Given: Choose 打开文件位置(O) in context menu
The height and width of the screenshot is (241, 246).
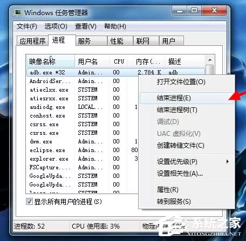Looking at the screenshot, I should (187, 82).
